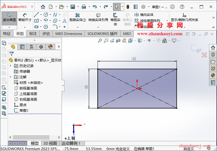Click the 120 dimension value
Image resolution: width=217 pixels, height=151 pixels.
tap(133, 59)
